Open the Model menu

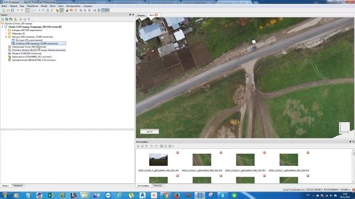coord(44,6)
